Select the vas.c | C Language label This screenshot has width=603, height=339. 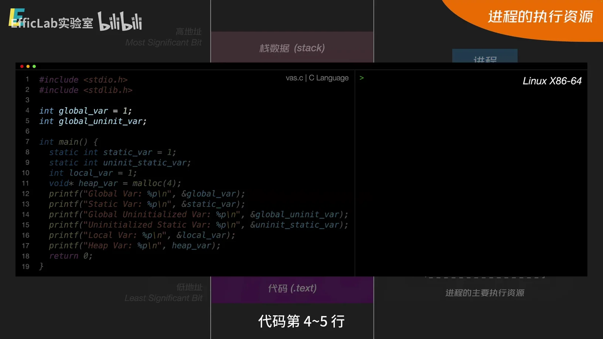(x=317, y=78)
